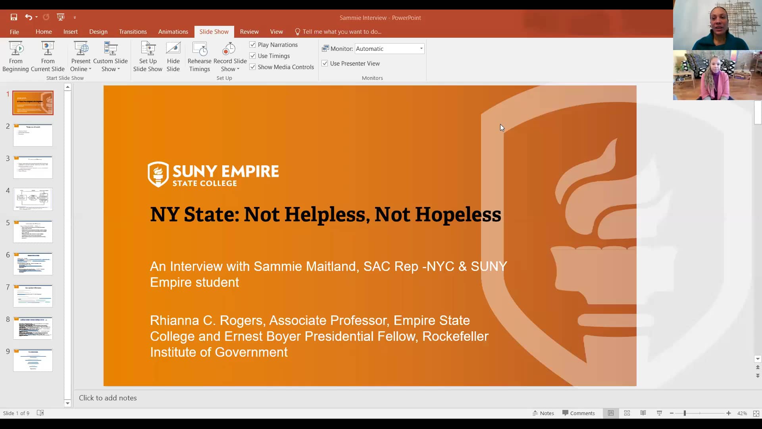Open Set Up Slide Show dialog
Screen dimensions: 762x429
148,57
